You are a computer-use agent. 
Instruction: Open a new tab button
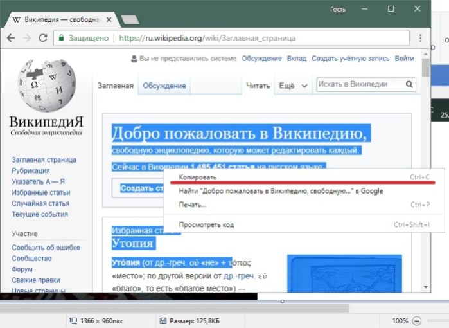pyautogui.click(x=130, y=20)
